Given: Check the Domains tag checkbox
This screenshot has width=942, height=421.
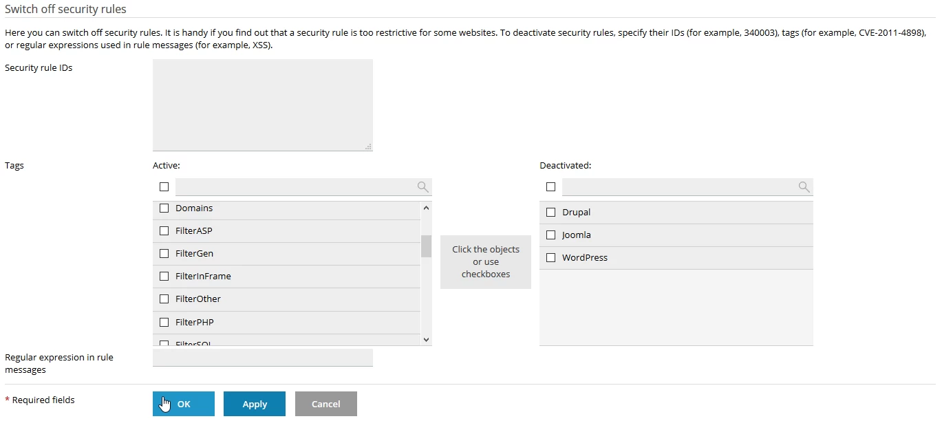Looking at the screenshot, I should (x=164, y=207).
